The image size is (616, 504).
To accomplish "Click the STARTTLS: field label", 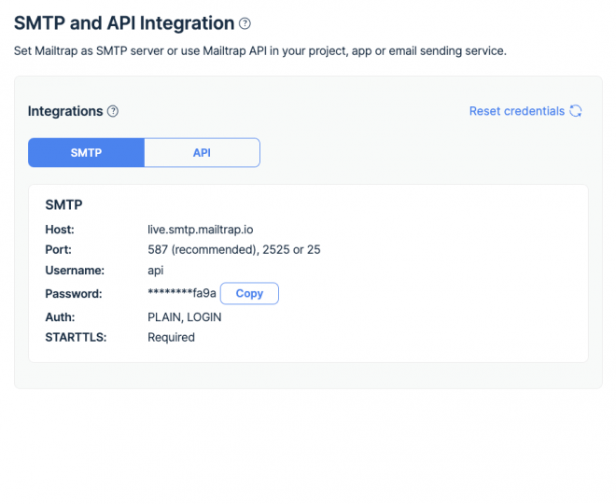I will pos(76,337).
